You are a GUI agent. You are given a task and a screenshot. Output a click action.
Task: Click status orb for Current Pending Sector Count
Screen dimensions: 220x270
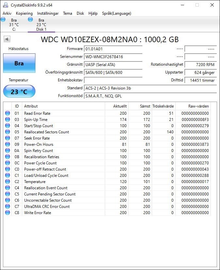8,194
